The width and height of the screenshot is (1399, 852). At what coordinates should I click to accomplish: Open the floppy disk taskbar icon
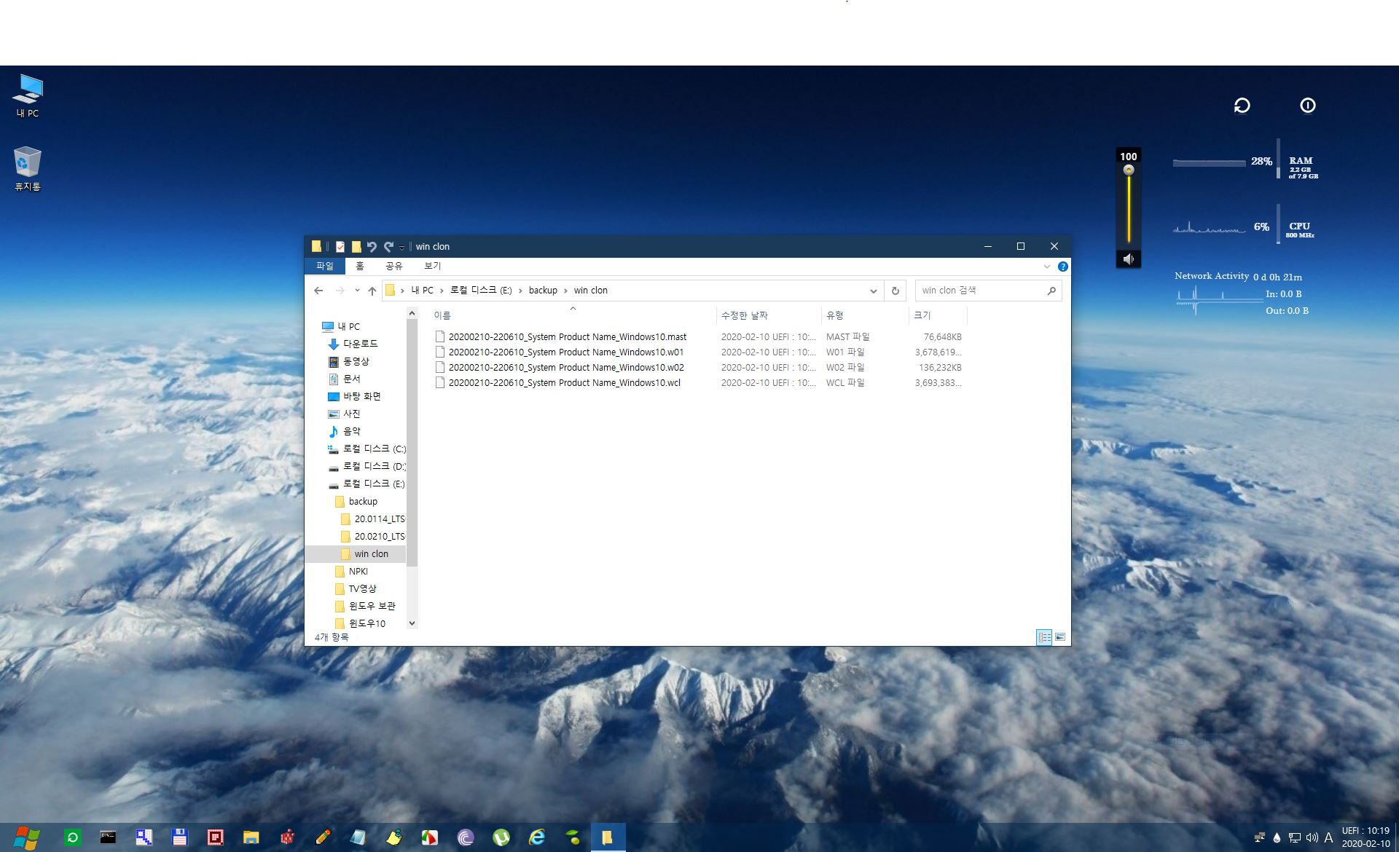[x=179, y=837]
